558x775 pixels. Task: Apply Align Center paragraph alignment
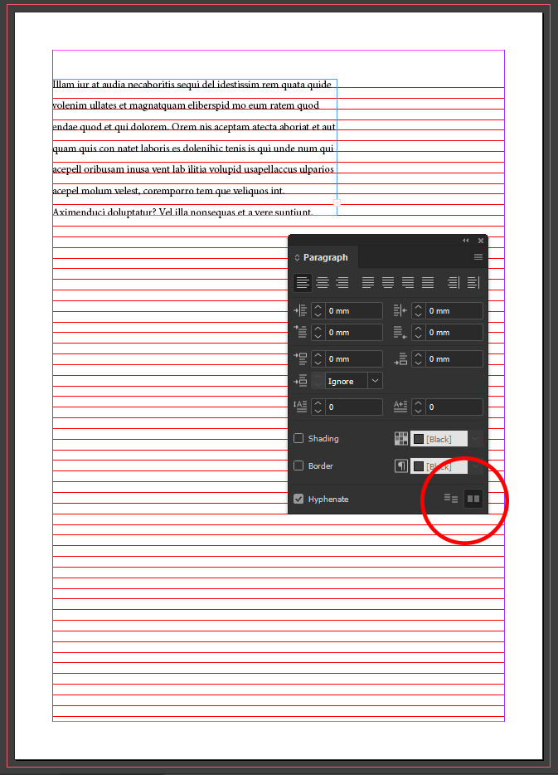pyautogui.click(x=323, y=283)
